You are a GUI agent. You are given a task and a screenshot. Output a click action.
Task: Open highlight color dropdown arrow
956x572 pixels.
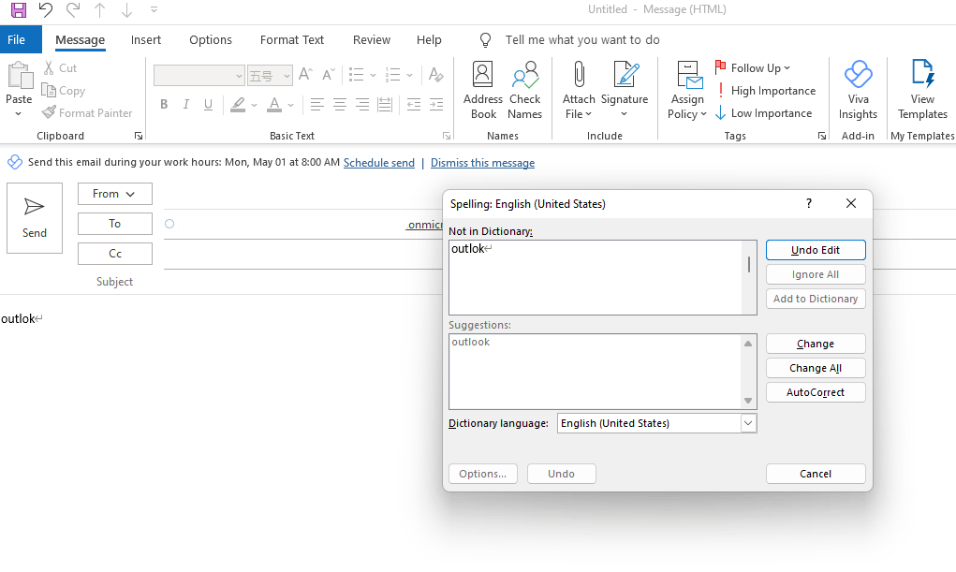pyautogui.click(x=255, y=105)
